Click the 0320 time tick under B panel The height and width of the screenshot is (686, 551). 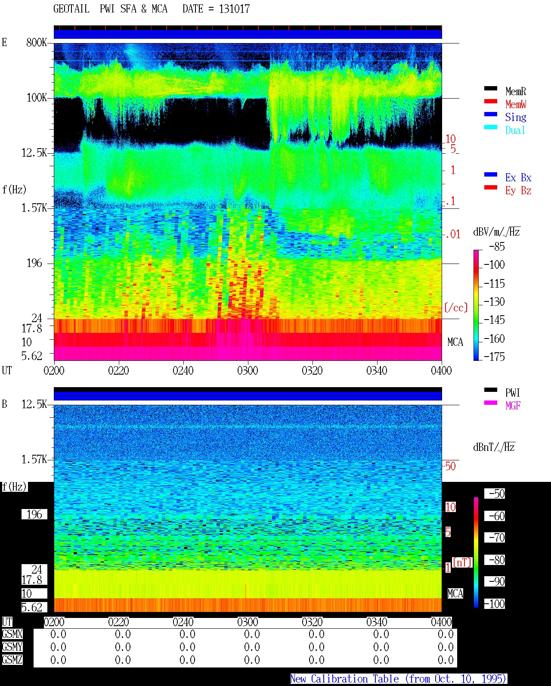(312, 622)
